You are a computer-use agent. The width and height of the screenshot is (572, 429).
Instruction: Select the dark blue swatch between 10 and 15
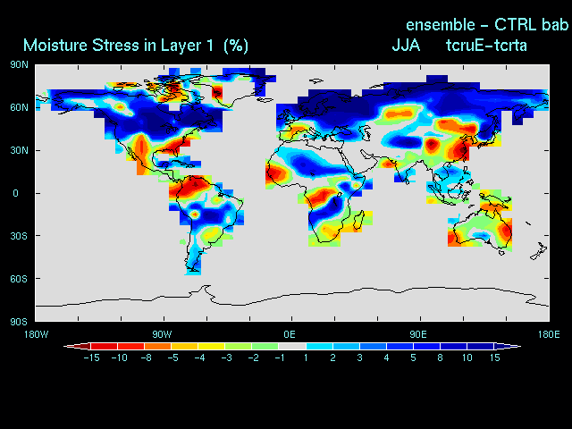tap(479, 345)
